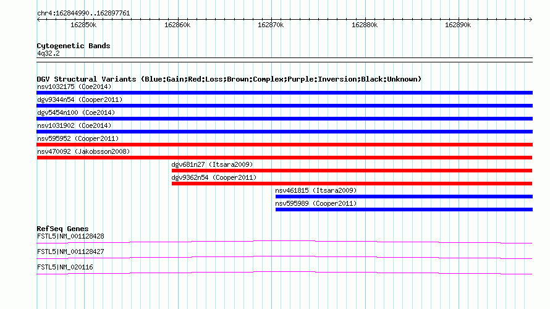Open variant label dgv9344n54 (Cooper2011)
Image resolution: width=550 pixels, height=309 pixels.
point(80,99)
